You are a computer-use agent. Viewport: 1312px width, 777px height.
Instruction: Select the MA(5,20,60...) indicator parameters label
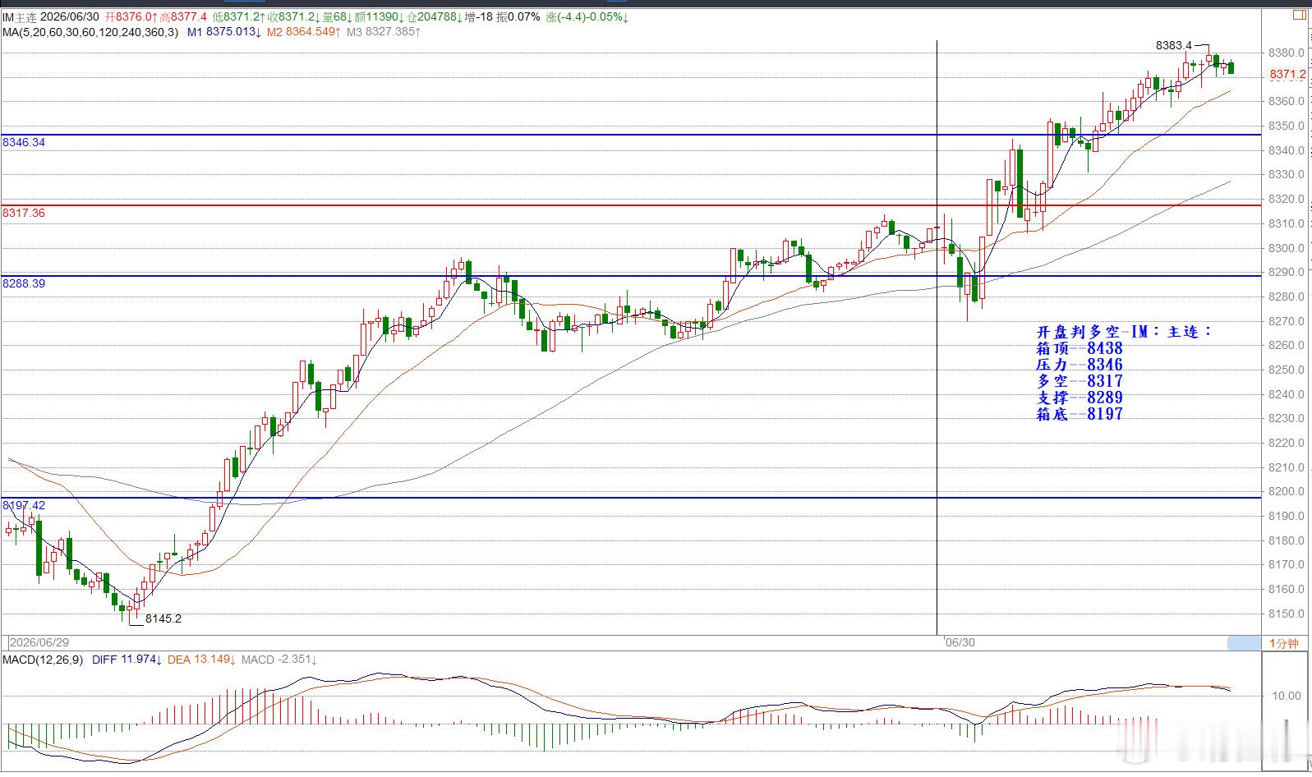pos(90,32)
